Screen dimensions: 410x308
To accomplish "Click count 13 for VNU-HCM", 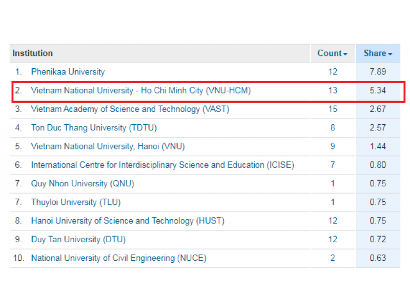I will click(333, 90).
